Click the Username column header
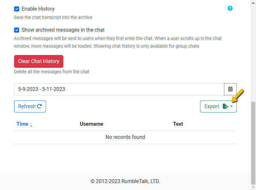The width and height of the screenshot is (256, 190). pyautogui.click(x=92, y=124)
